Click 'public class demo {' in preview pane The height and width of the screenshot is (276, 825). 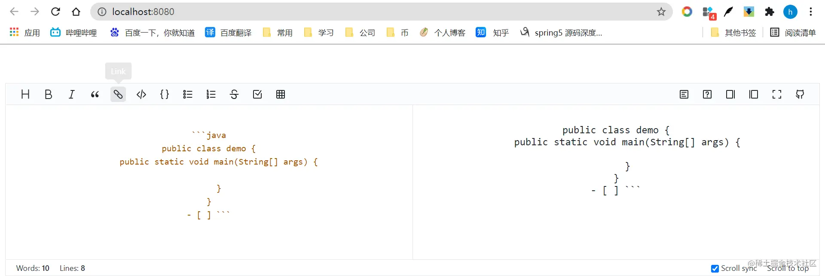point(616,130)
